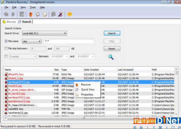181x129 pixels.
Task: Open the View menu
Action: coord(23,7)
